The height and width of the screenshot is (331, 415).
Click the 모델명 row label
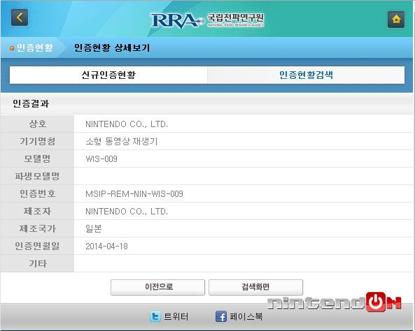(x=37, y=159)
